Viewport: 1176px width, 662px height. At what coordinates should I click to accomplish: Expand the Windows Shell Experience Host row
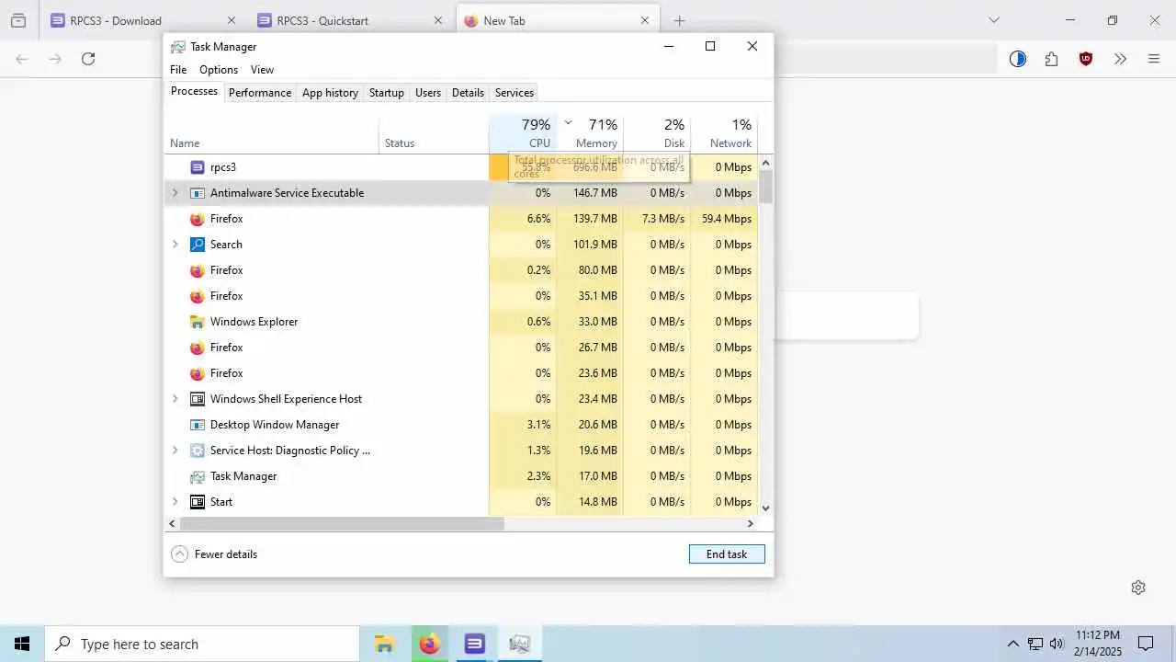click(175, 399)
